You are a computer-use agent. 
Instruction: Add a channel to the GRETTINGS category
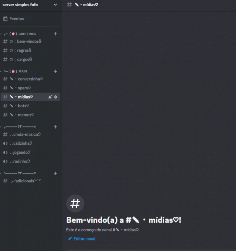[x=55, y=34]
